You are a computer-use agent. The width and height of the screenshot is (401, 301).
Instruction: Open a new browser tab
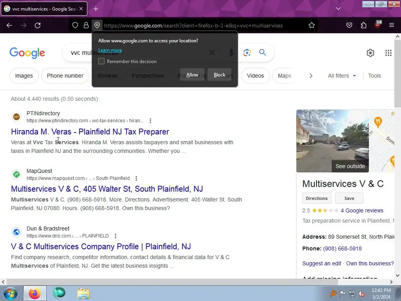[x=96, y=9]
